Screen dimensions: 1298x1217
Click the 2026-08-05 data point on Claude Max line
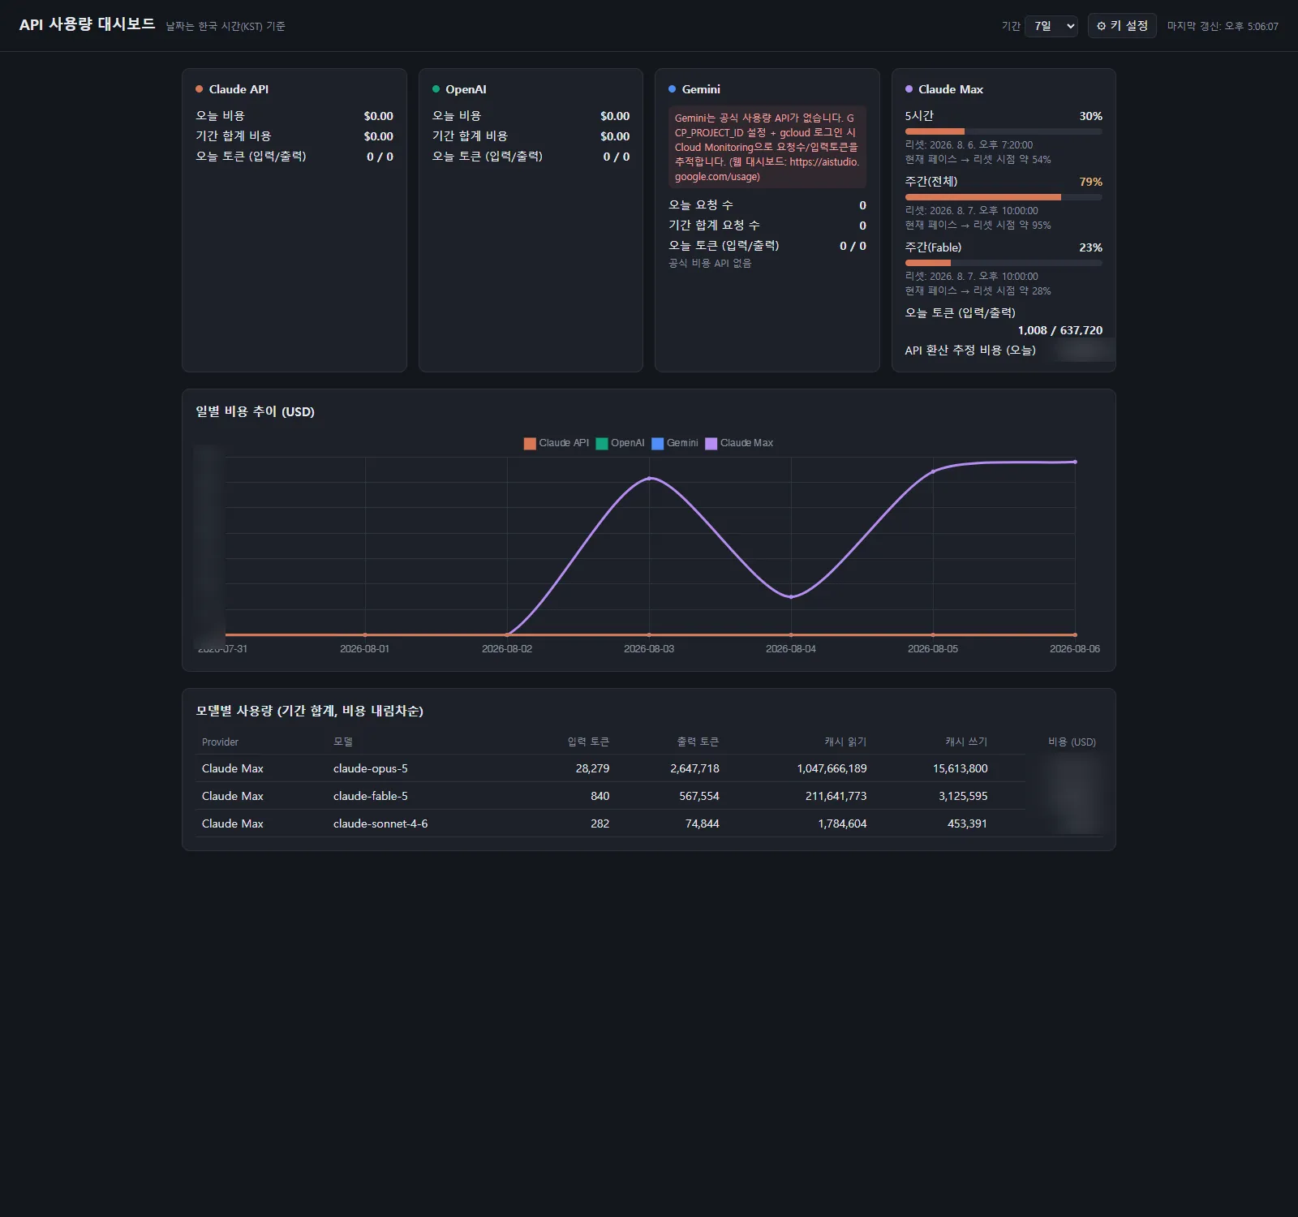click(933, 471)
